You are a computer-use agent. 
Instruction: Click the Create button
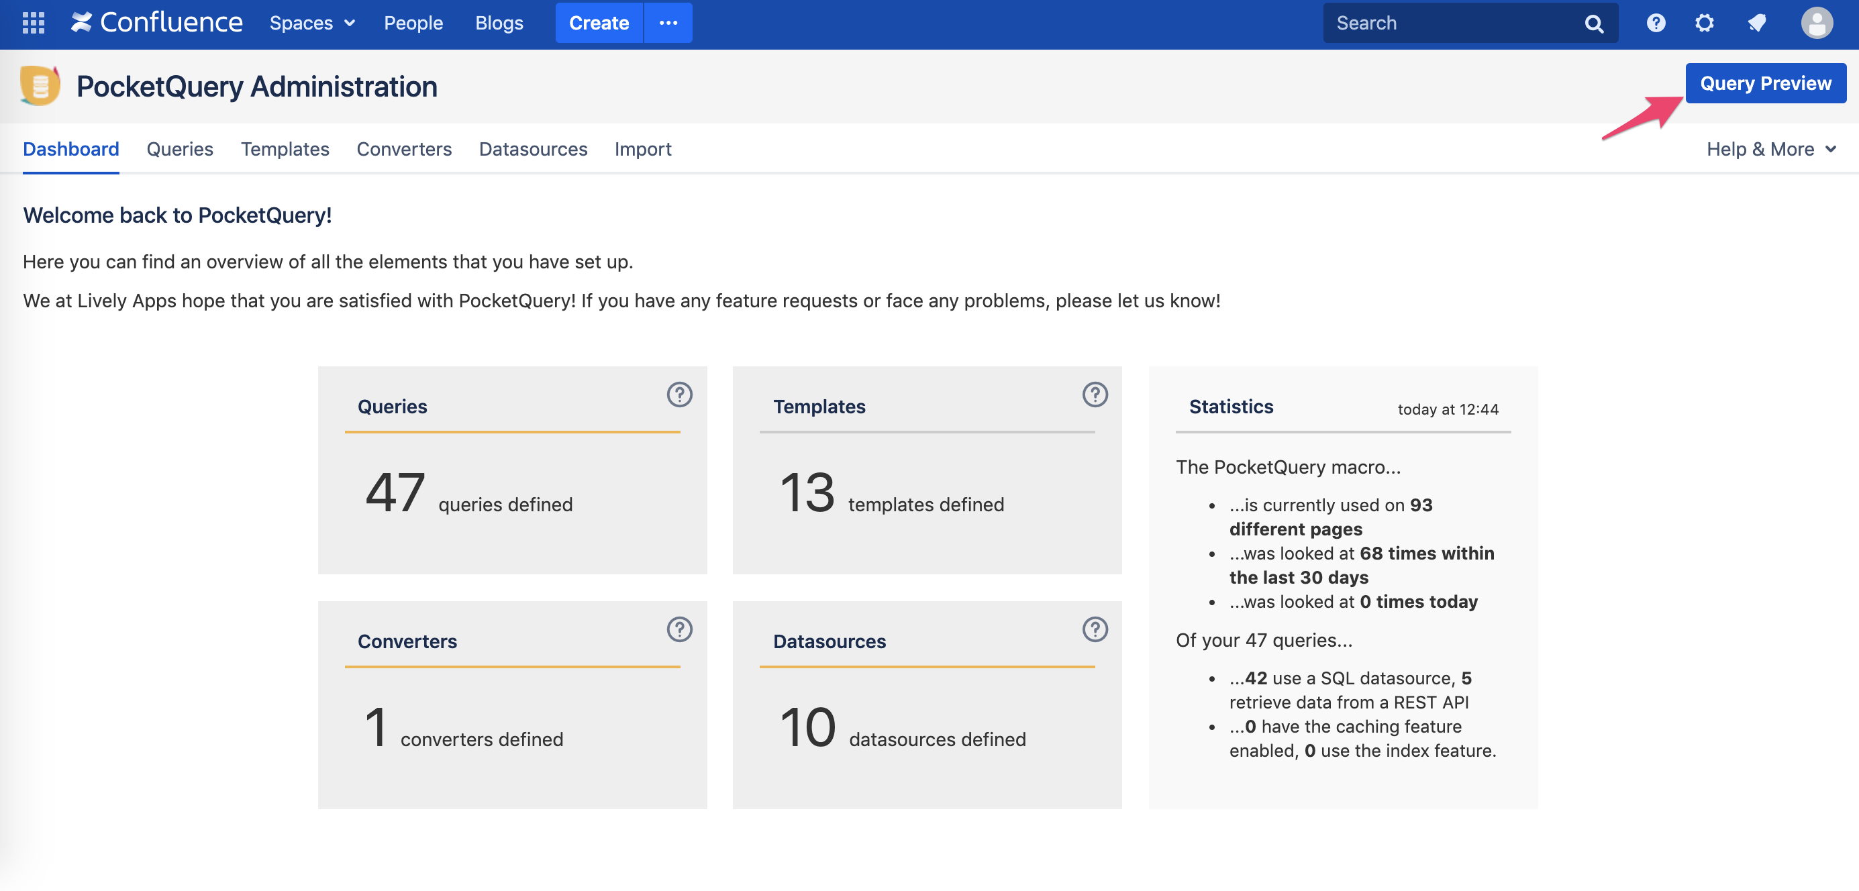(x=599, y=23)
